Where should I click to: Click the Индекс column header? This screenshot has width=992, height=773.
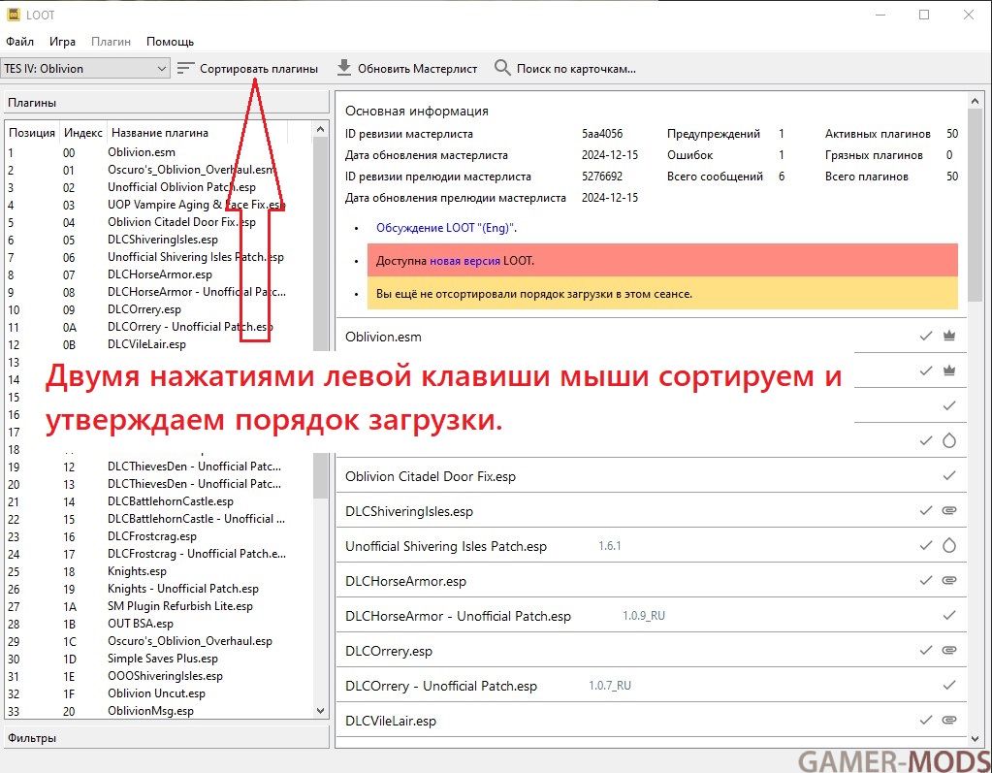click(x=82, y=133)
